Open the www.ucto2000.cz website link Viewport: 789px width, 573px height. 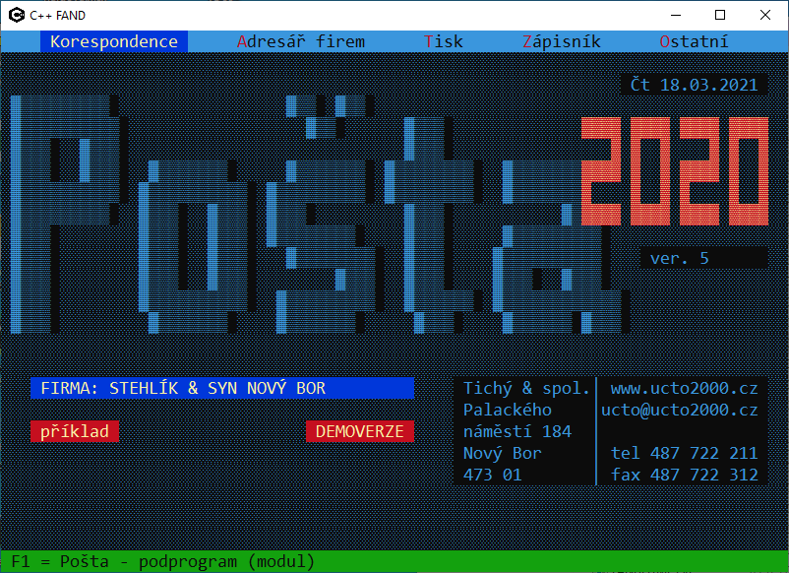coord(684,388)
